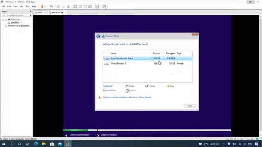
Task: Enter full screen mode icon
Action: tap(85, 7)
